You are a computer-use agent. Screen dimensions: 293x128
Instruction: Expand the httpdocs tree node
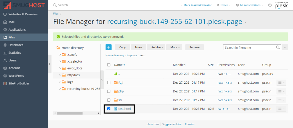click(60, 75)
